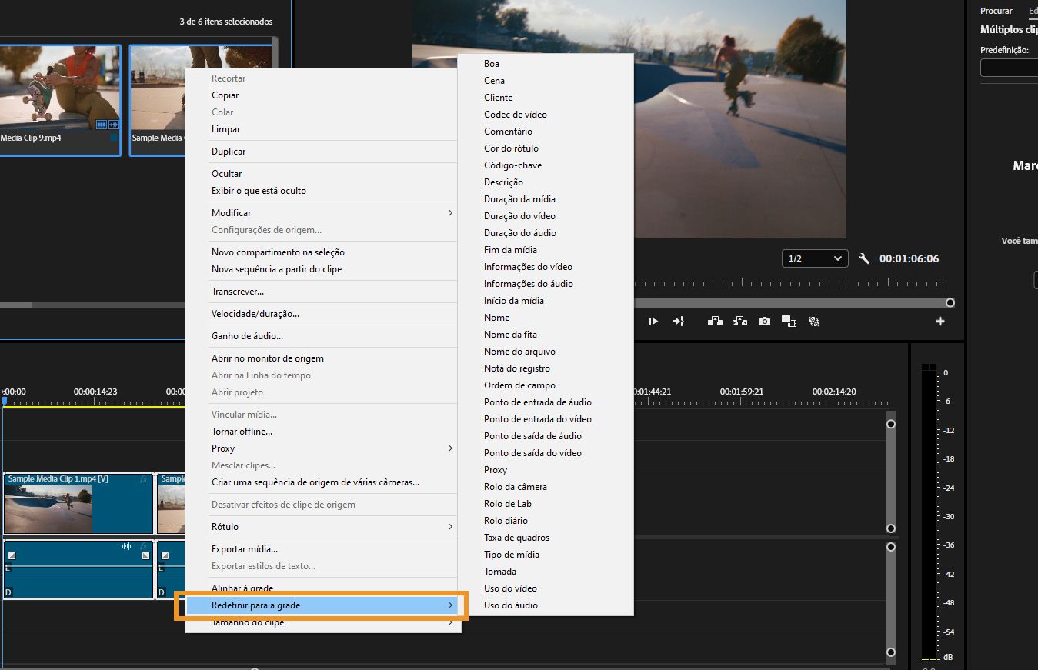
Task: Click the Comparison View icon
Action: (789, 322)
